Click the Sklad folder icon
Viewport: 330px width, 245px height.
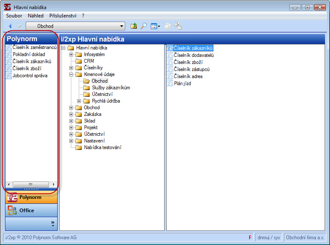78,121
